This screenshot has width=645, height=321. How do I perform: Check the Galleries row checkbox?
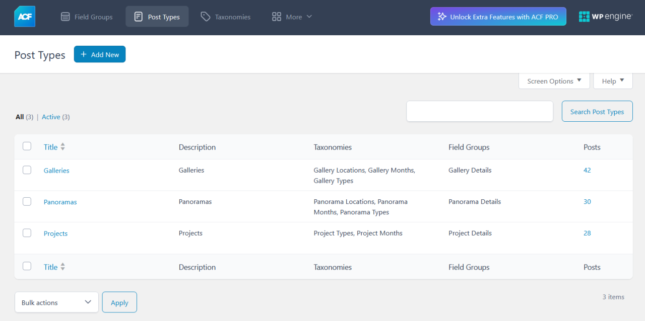27,170
